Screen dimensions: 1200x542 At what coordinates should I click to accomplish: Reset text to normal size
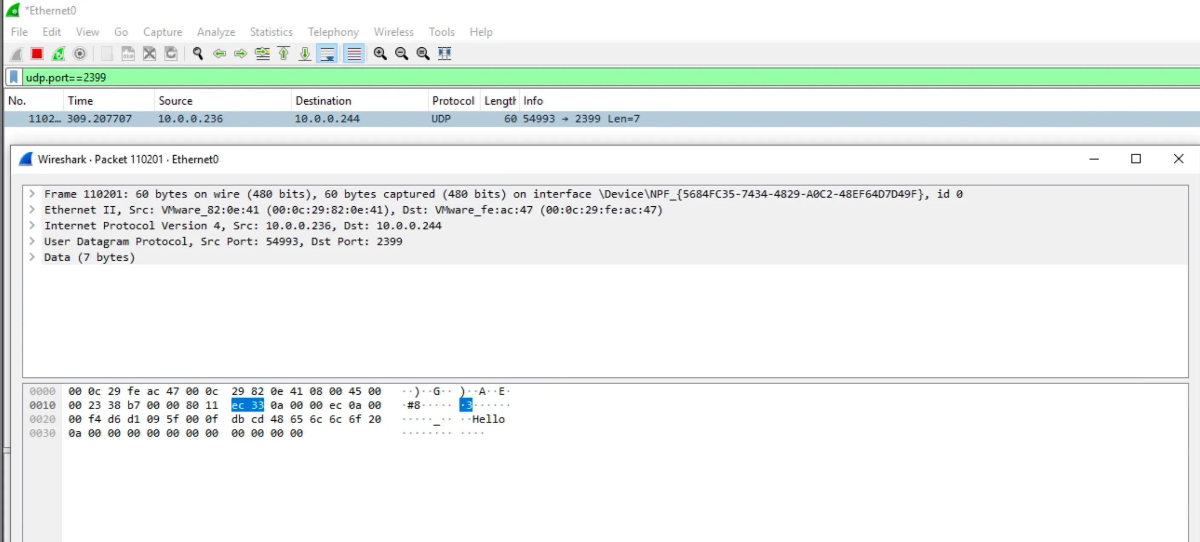(423, 54)
